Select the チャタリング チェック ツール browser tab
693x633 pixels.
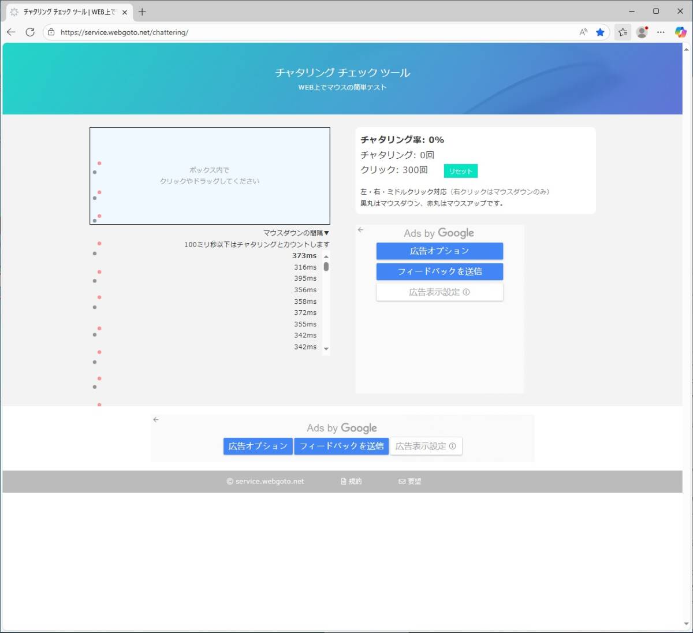(x=69, y=12)
